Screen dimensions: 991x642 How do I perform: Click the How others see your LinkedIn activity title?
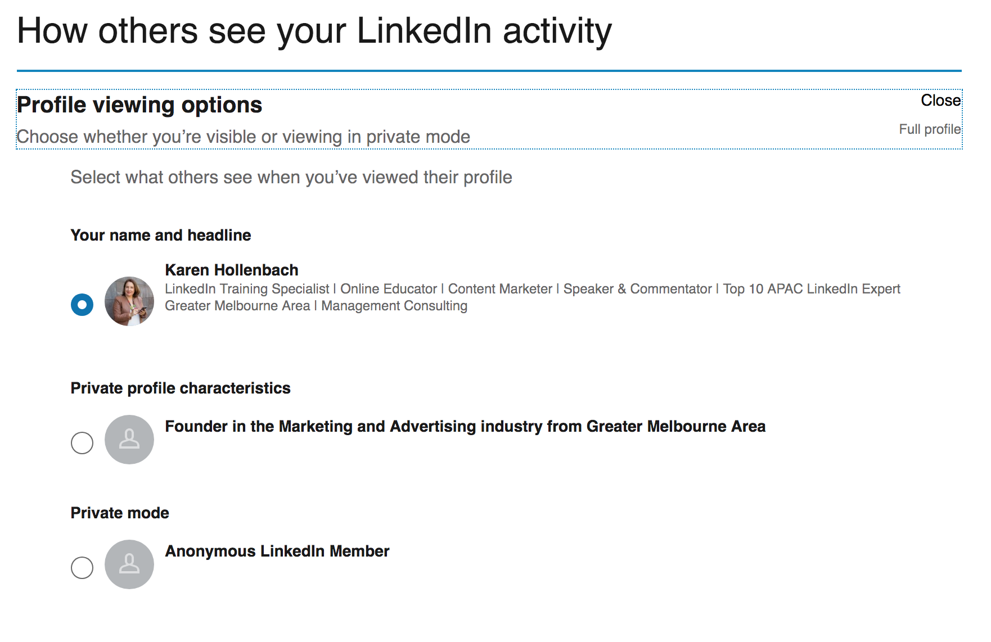[x=314, y=31]
